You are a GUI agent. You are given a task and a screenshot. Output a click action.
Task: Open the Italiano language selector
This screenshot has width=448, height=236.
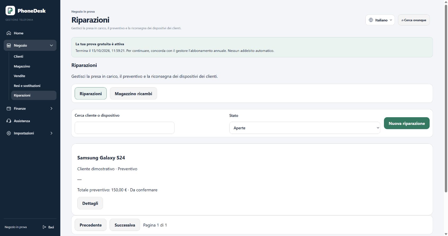point(380,20)
